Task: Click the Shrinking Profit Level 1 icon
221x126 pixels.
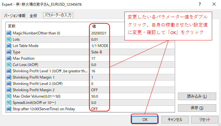Action: 9,71
